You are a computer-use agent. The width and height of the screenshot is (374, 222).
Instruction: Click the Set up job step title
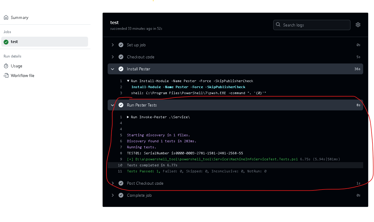pyautogui.click(x=136, y=45)
